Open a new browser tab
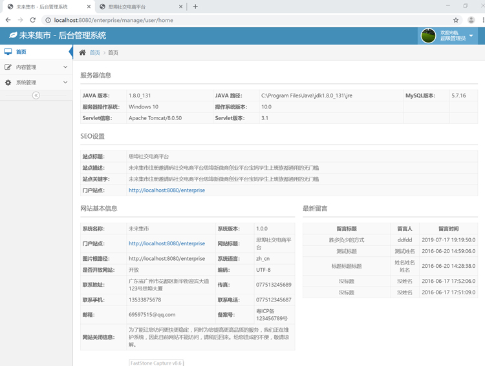 (195, 6)
